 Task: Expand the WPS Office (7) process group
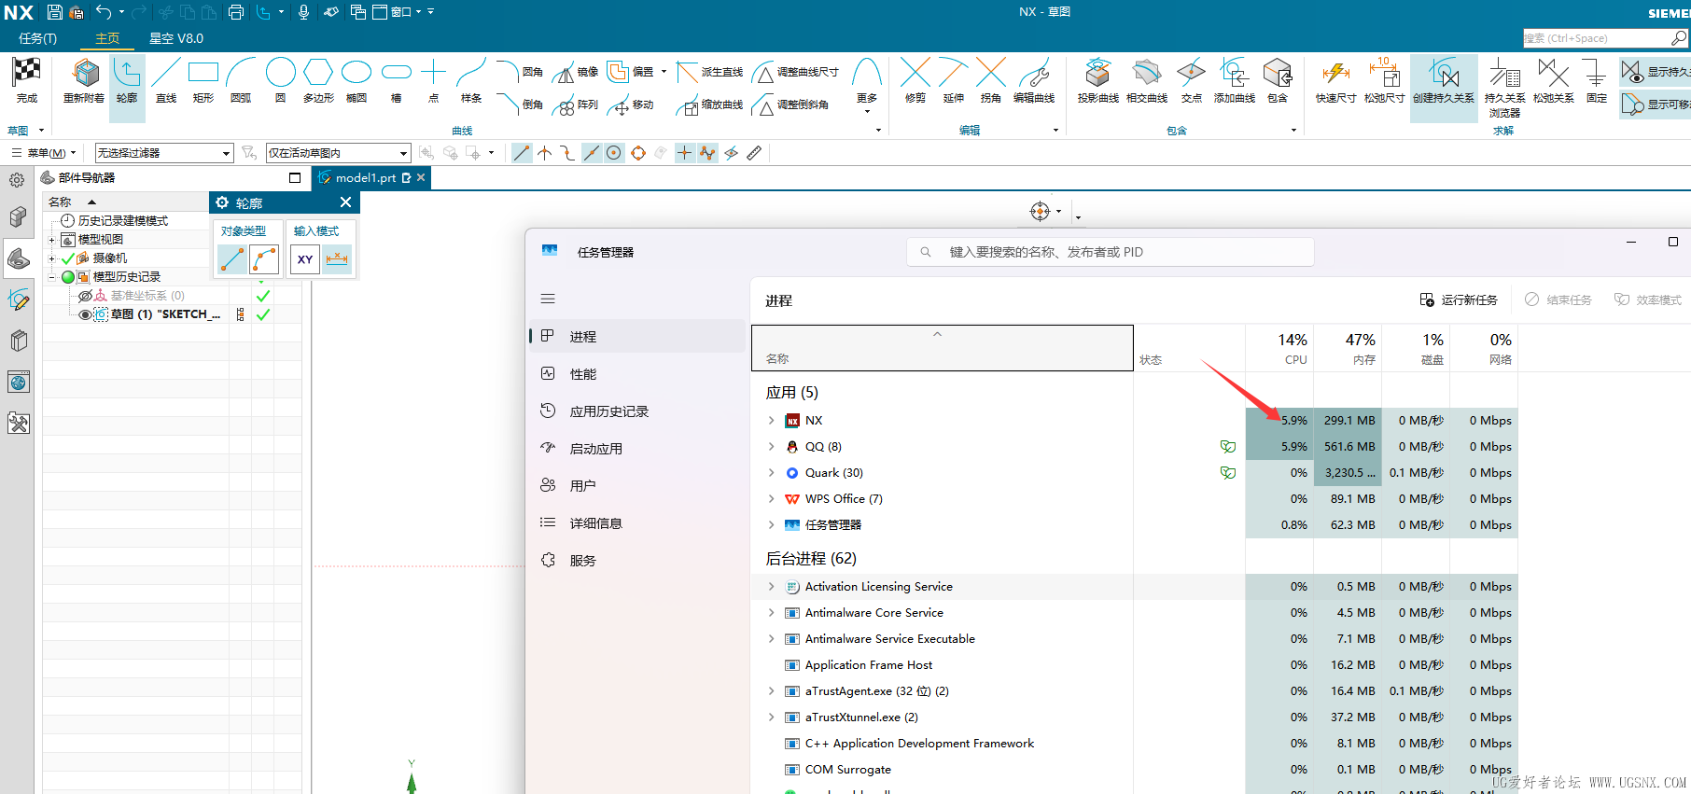pyautogui.click(x=772, y=499)
